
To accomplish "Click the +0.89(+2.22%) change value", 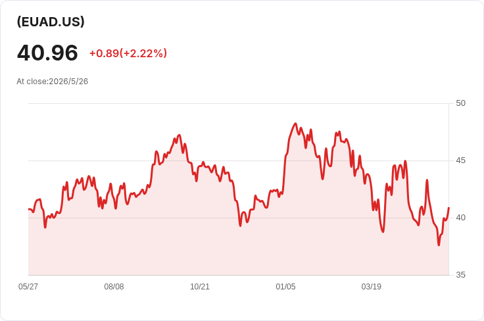I will pos(128,53).
